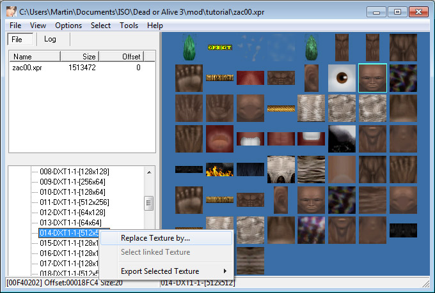The image size is (435, 293).
Task: Open the Options menu
Action: (x=68, y=26)
